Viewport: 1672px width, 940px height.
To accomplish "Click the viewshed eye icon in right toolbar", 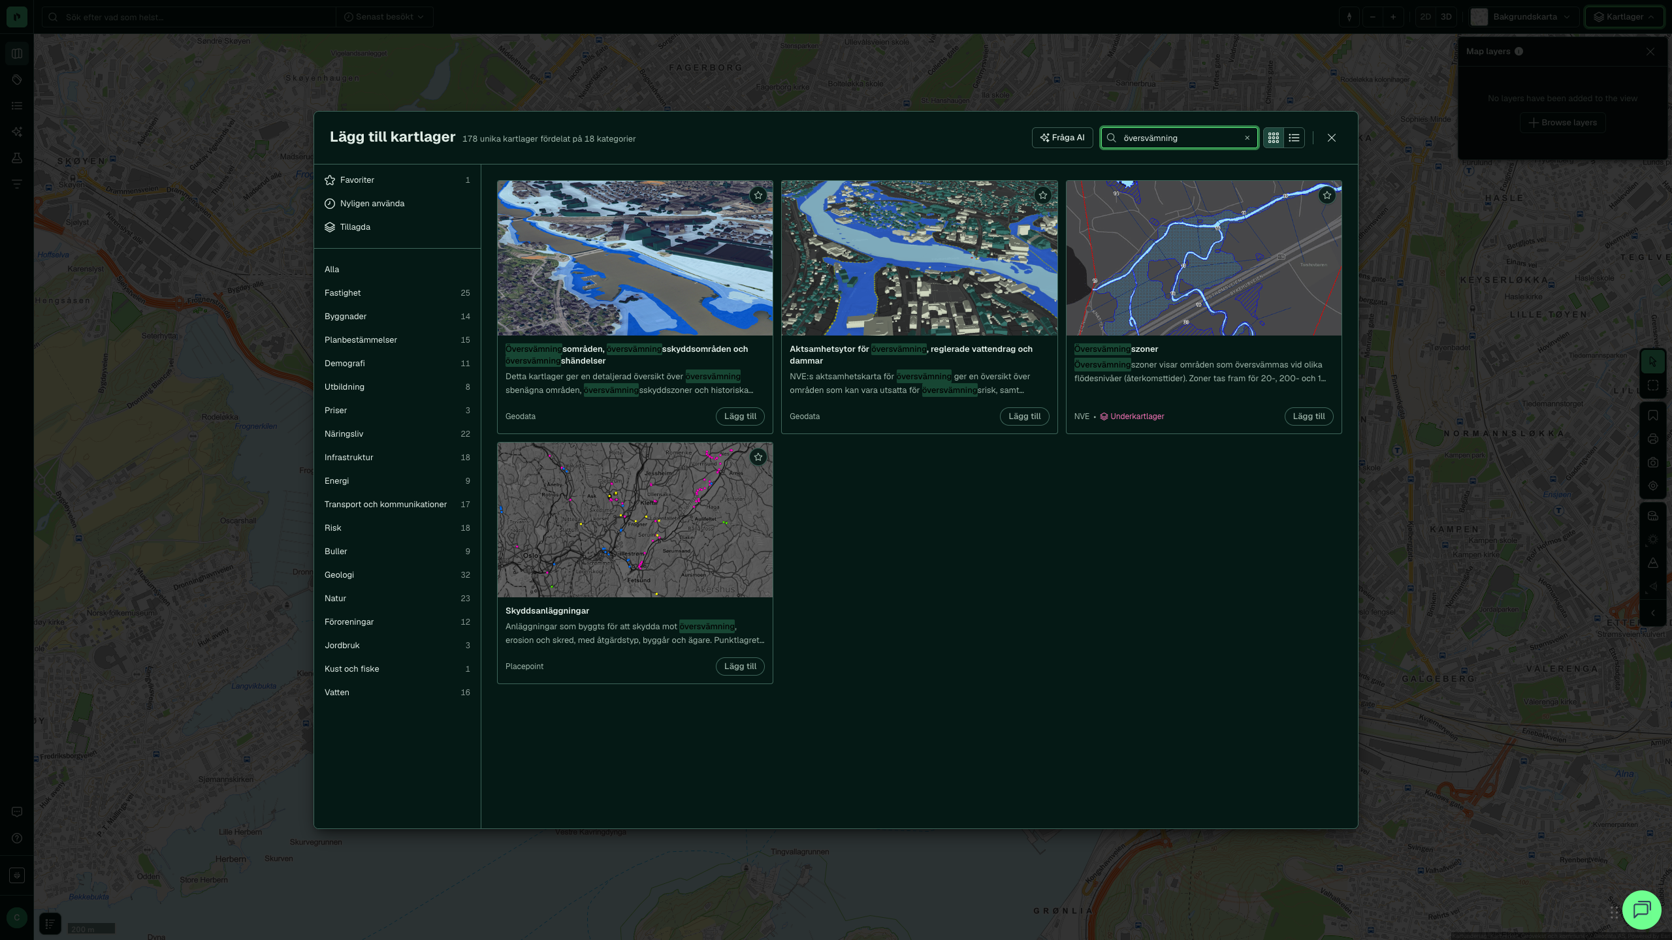I will tap(1653, 586).
